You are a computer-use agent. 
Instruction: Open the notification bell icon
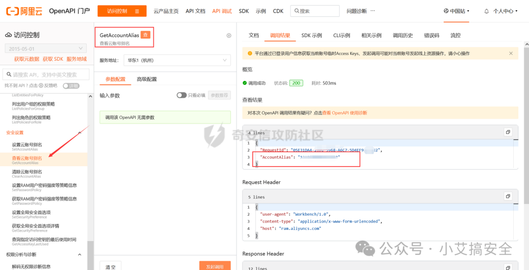[486, 11]
